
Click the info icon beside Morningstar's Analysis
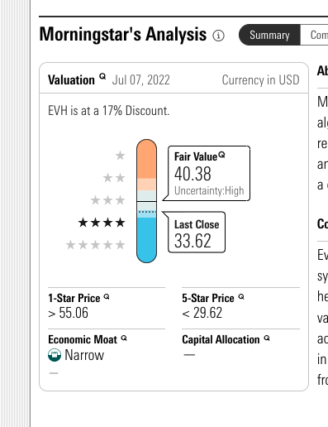coord(218,36)
